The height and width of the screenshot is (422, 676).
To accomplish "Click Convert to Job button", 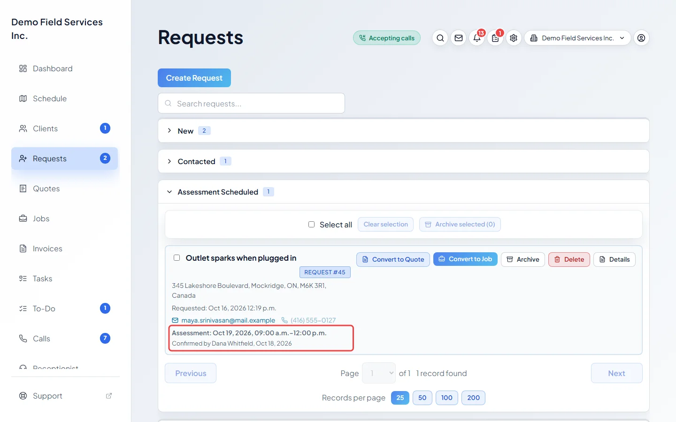I will click(465, 259).
